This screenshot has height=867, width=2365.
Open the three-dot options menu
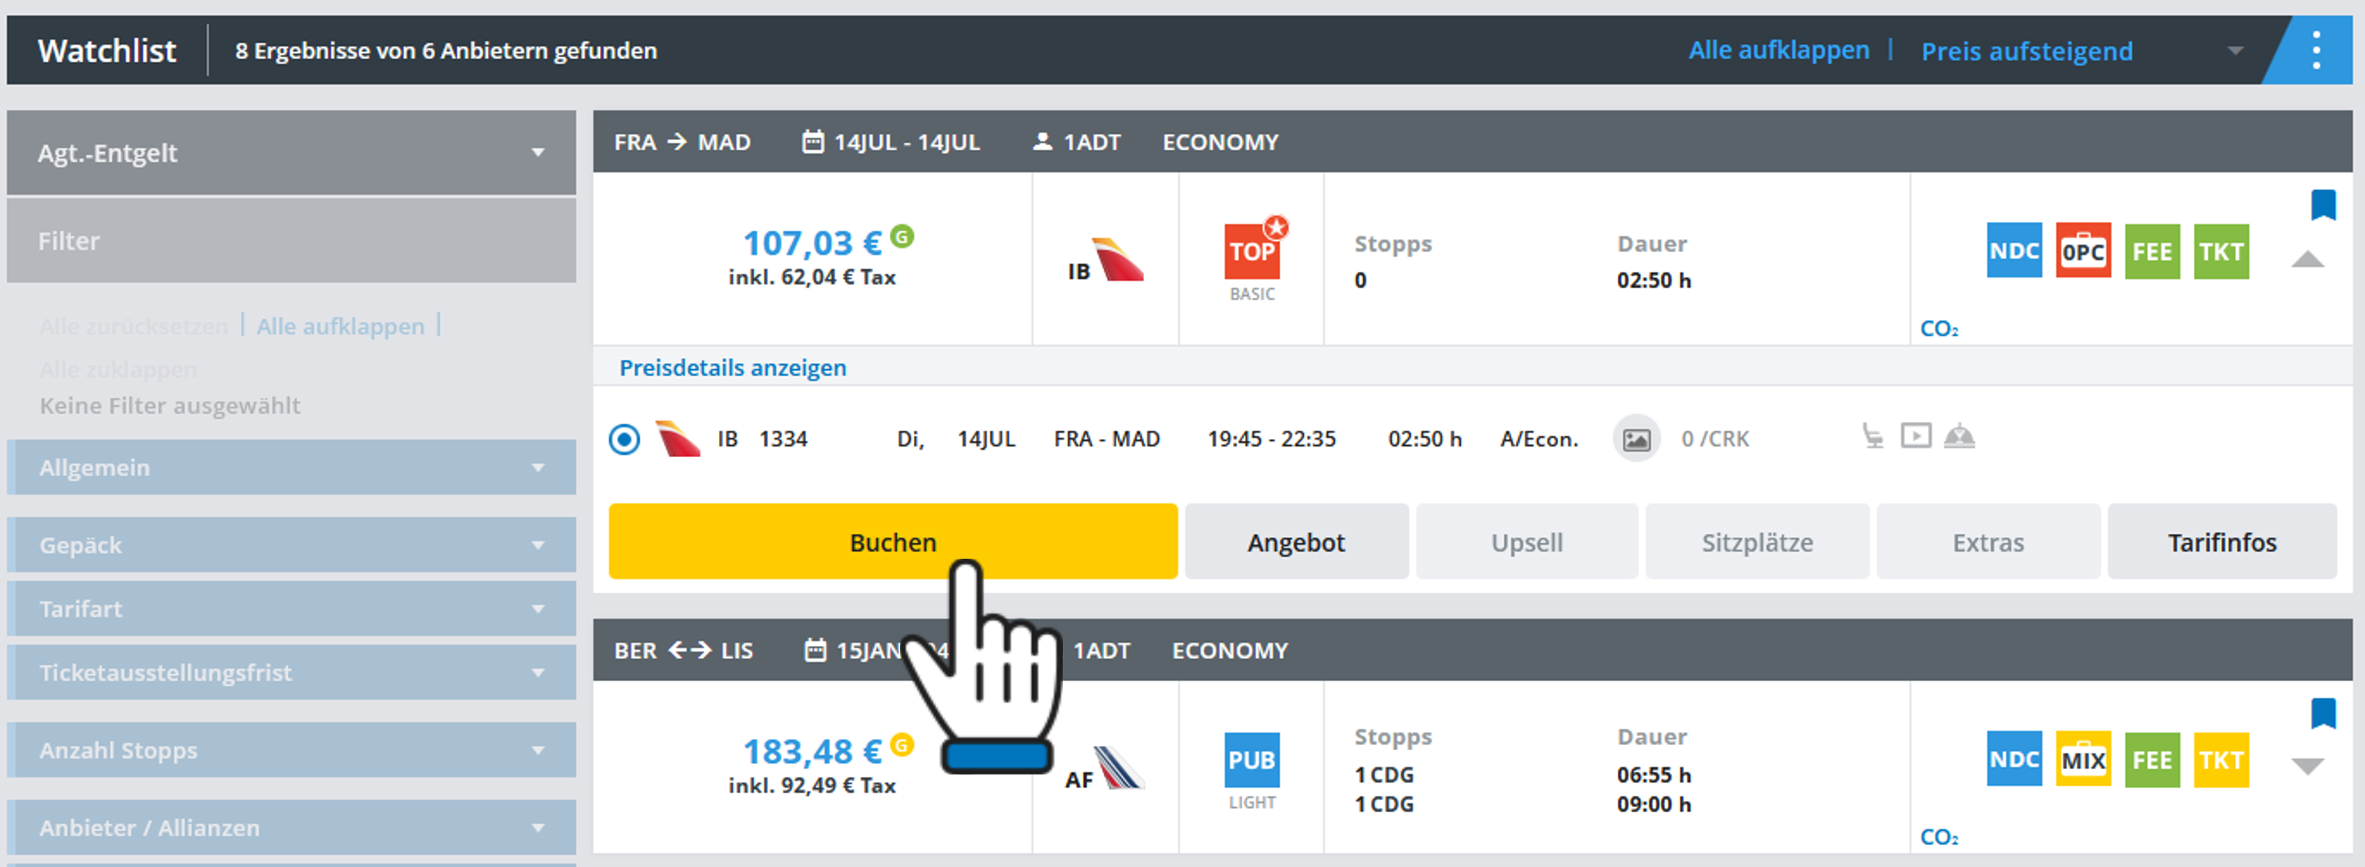(2315, 50)
